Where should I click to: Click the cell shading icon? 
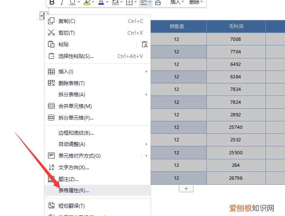pyautogui.click(x=115, y=2)
